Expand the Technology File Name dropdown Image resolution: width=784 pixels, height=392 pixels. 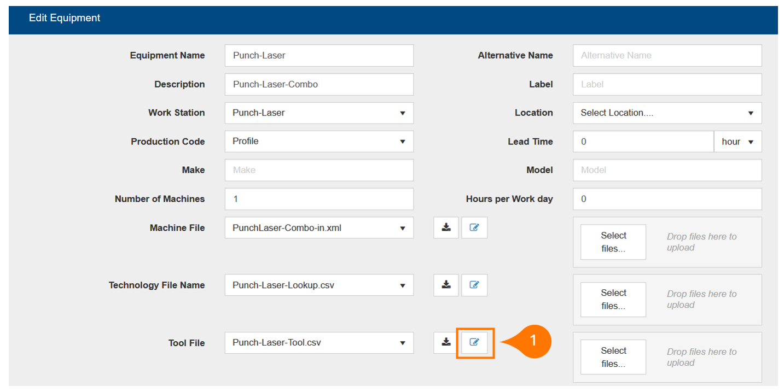319,285
